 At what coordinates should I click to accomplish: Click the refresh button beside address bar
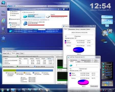(x=46, y=6)
